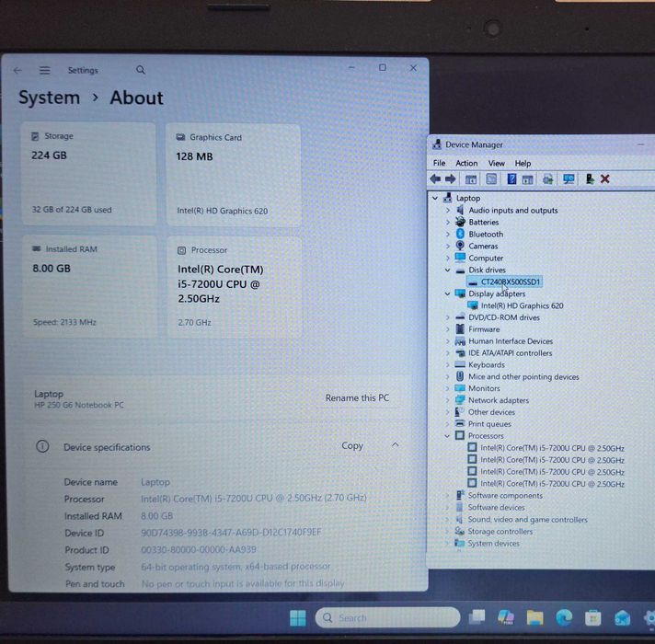
Task: Click the HP 250 G6 Notebook PC label
Action: [79, 405]
